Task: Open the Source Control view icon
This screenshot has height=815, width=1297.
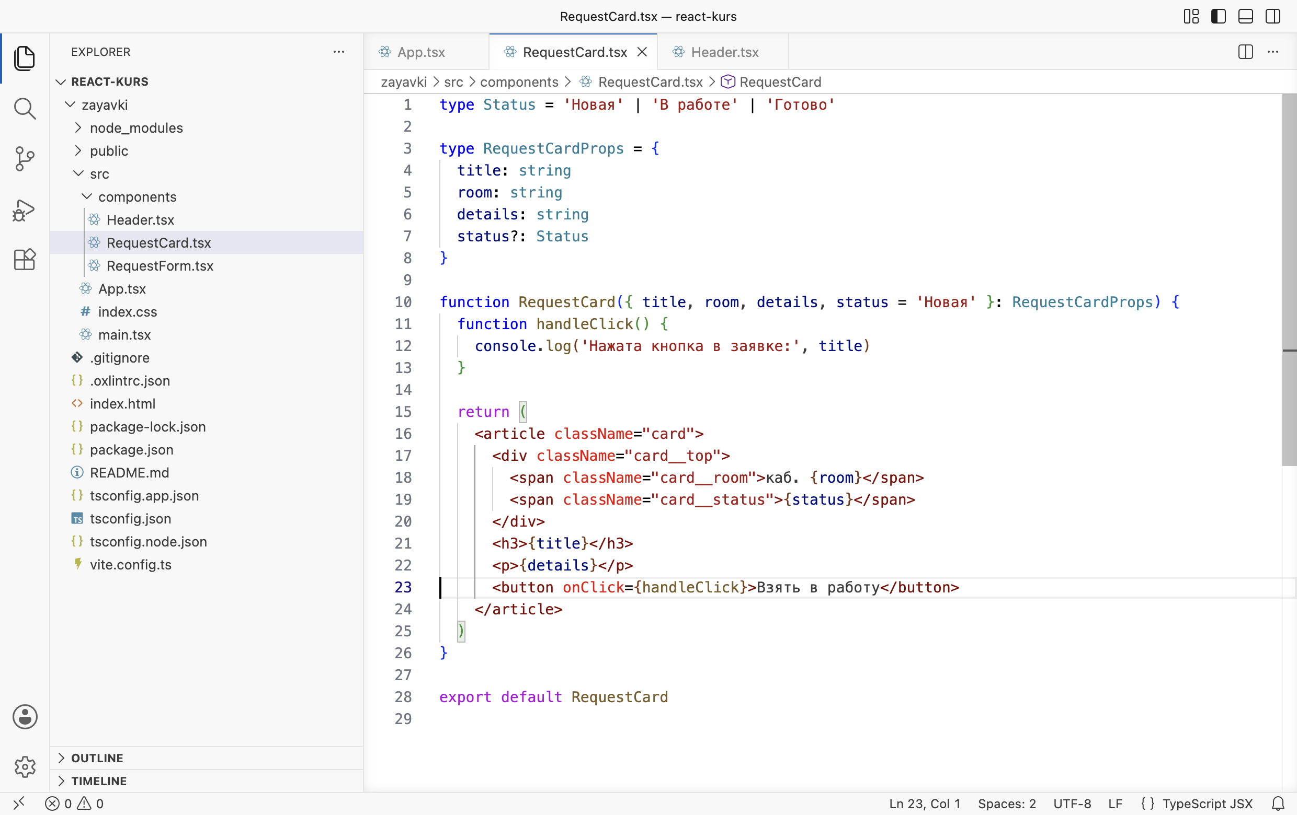Action: point(25,159)
